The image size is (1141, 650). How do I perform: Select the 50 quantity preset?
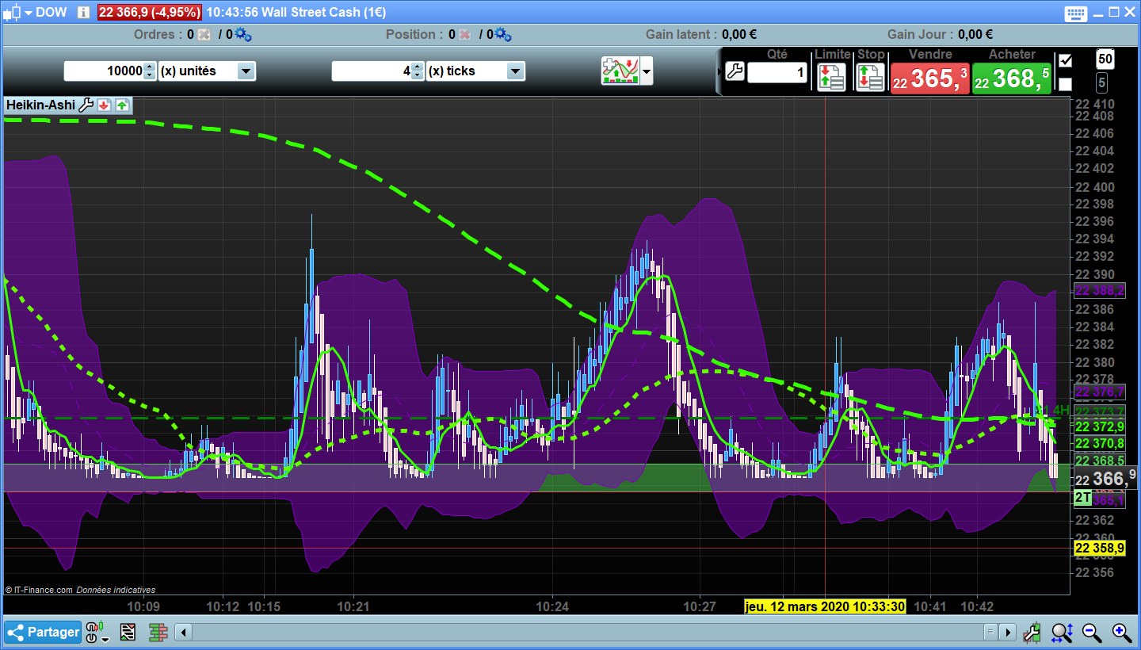pos(1105,59)
